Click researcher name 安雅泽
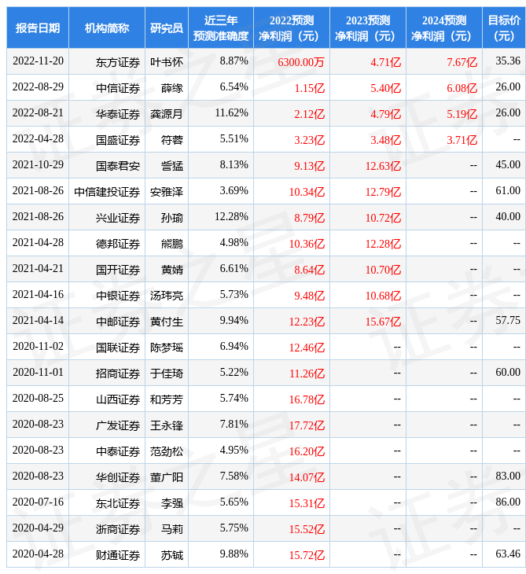The image size is (526, 574). point(167,192)
